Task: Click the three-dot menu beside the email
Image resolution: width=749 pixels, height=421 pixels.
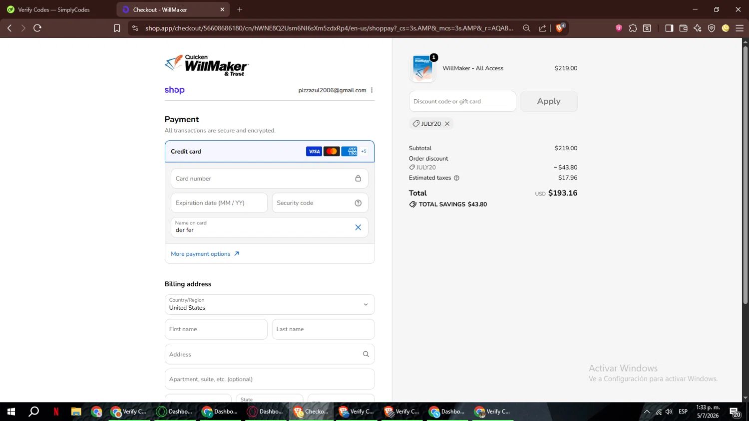Action: click(372, 90)
